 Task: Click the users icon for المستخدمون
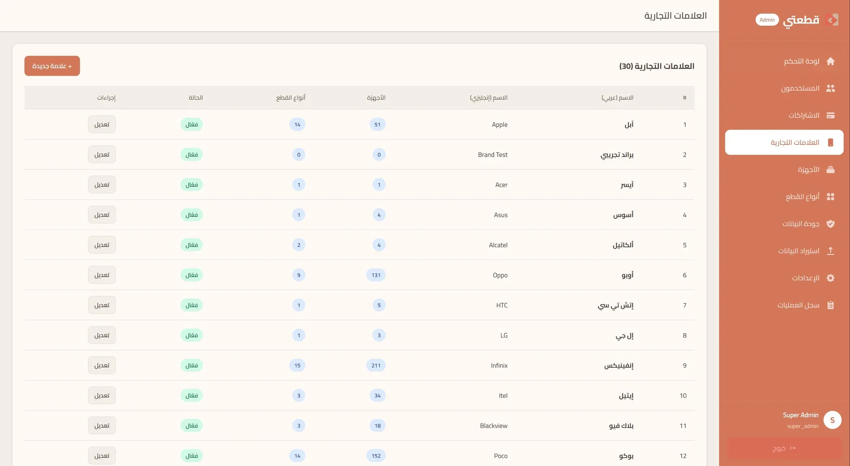(x=831, y=89)
